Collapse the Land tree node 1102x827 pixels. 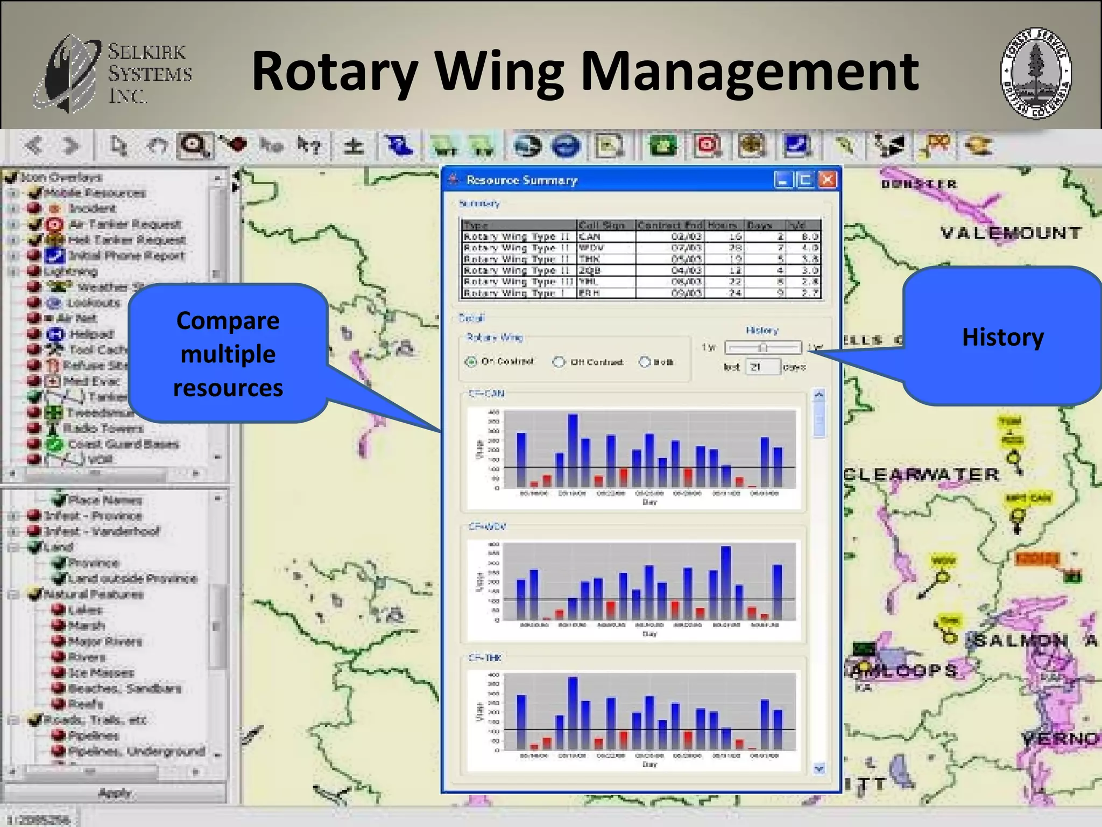tap(13, 547)
